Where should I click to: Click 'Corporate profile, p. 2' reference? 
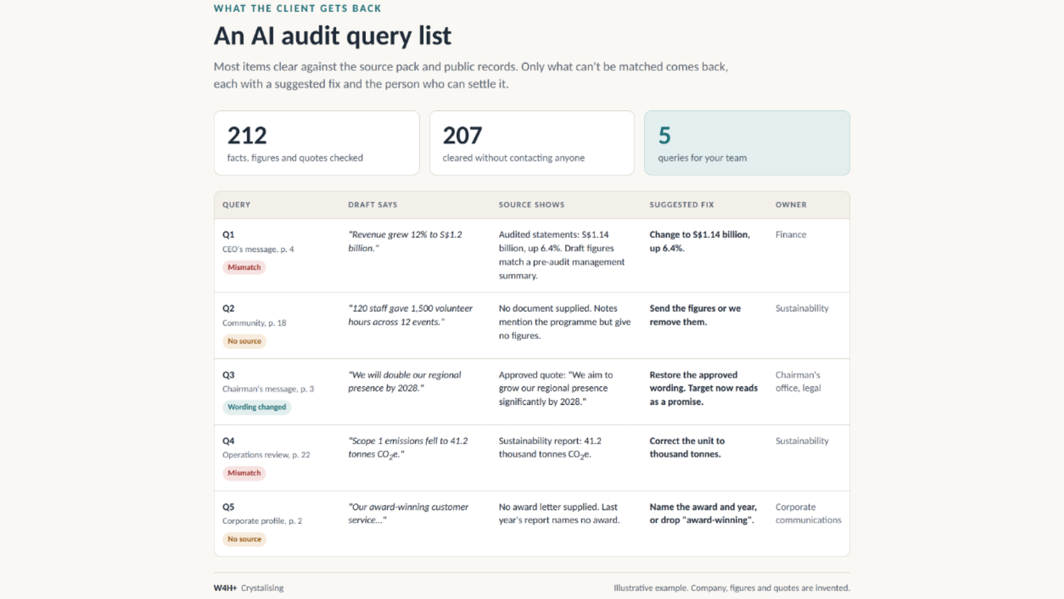click(262, 521)
